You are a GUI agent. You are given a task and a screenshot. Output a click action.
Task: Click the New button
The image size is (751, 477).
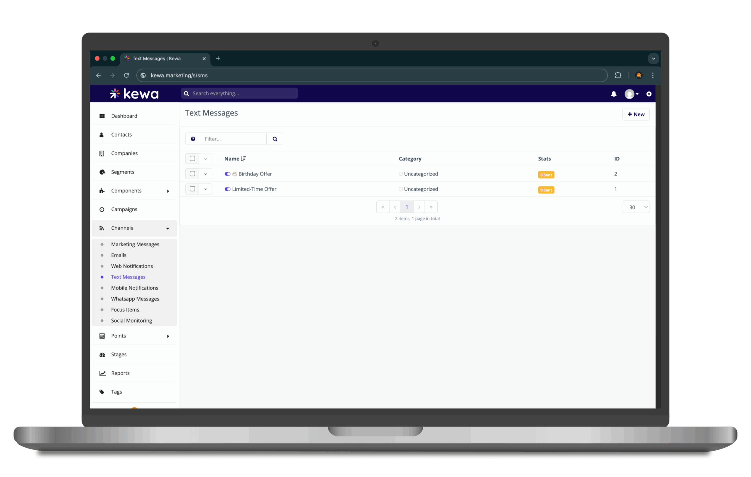pos(636,114)
